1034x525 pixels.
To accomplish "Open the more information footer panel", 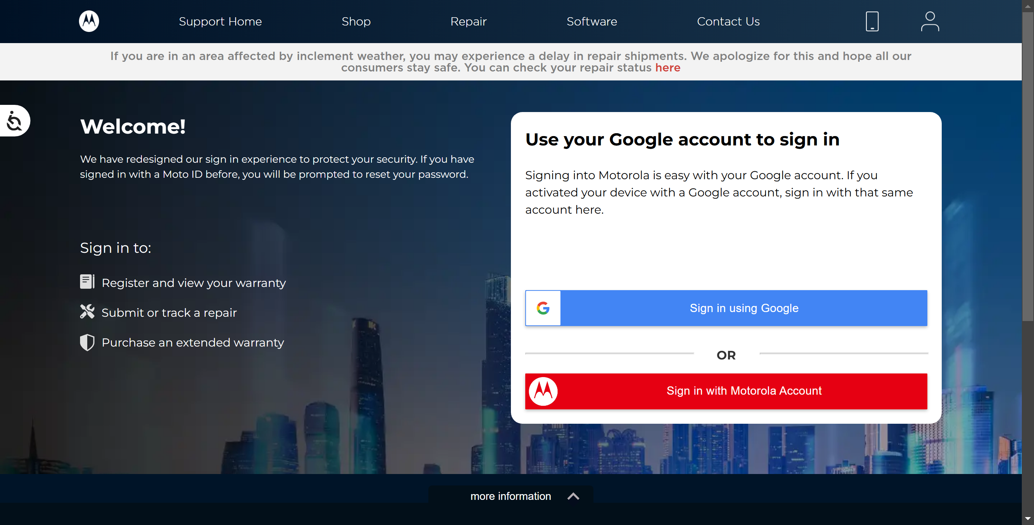I will [510, 496].
